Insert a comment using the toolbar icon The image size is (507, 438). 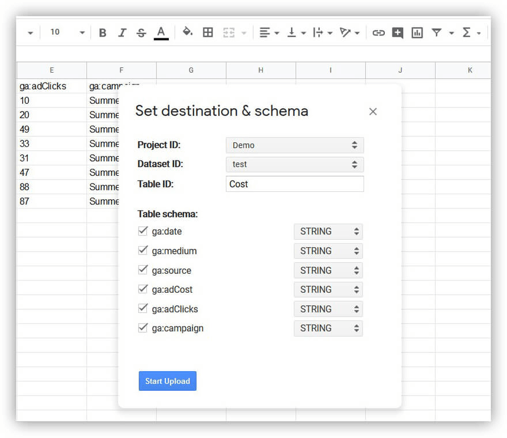(397, 33)
